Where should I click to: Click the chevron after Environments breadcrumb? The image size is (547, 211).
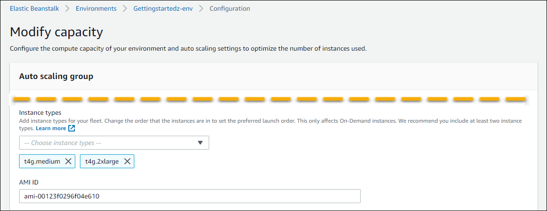(x=125, y=8)
